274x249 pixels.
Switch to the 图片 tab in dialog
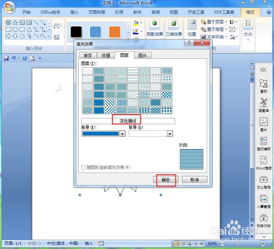click(142, 56)
